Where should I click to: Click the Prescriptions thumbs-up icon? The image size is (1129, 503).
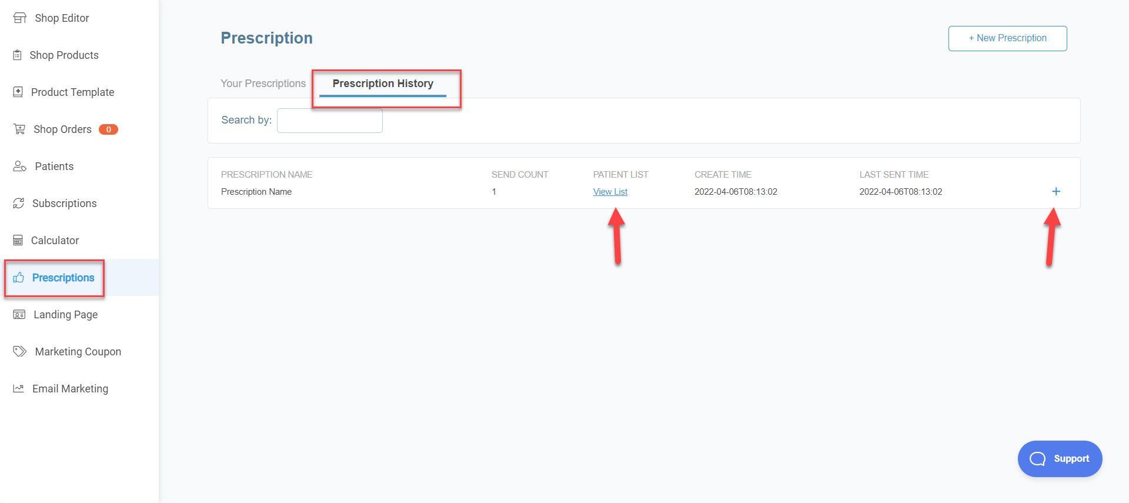point(19,277)
